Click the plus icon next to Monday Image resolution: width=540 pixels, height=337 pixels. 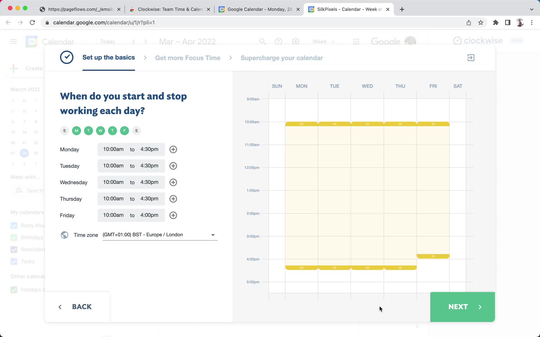[x=173, y=149]
